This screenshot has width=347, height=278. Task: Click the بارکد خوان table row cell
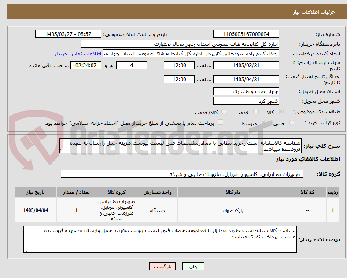pyautogui.click(x=233, y=210)
